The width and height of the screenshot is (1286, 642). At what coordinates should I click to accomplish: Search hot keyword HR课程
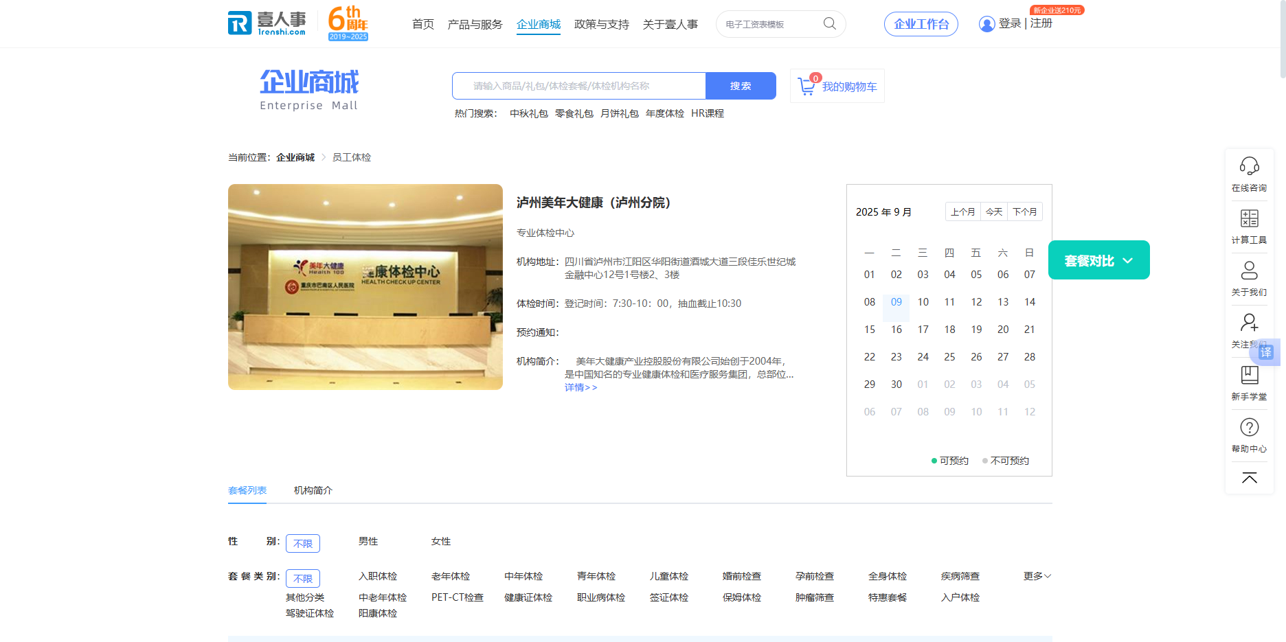pos(708,113)
